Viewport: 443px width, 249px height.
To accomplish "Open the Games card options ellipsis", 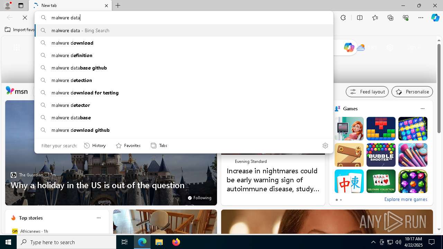I will tap(422, 109).
